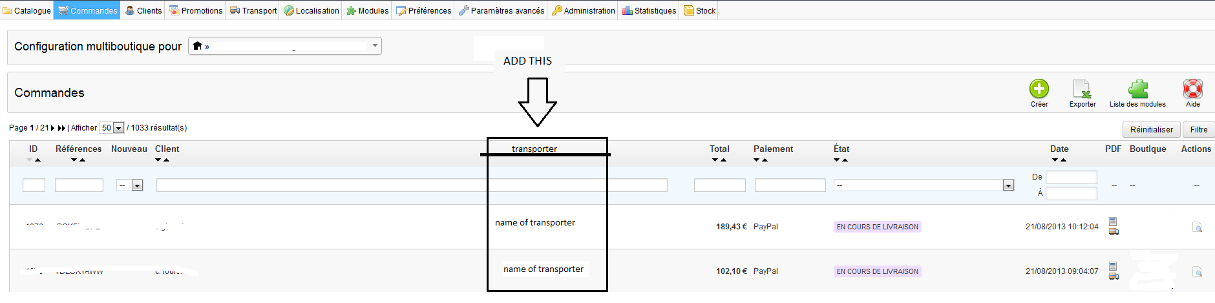The width and height of the screenshot is (1215, 303).
Task: Go to the last page with double arrow
Action: point(62,128)
